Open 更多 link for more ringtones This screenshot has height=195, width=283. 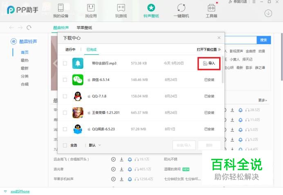click(263, 100)
